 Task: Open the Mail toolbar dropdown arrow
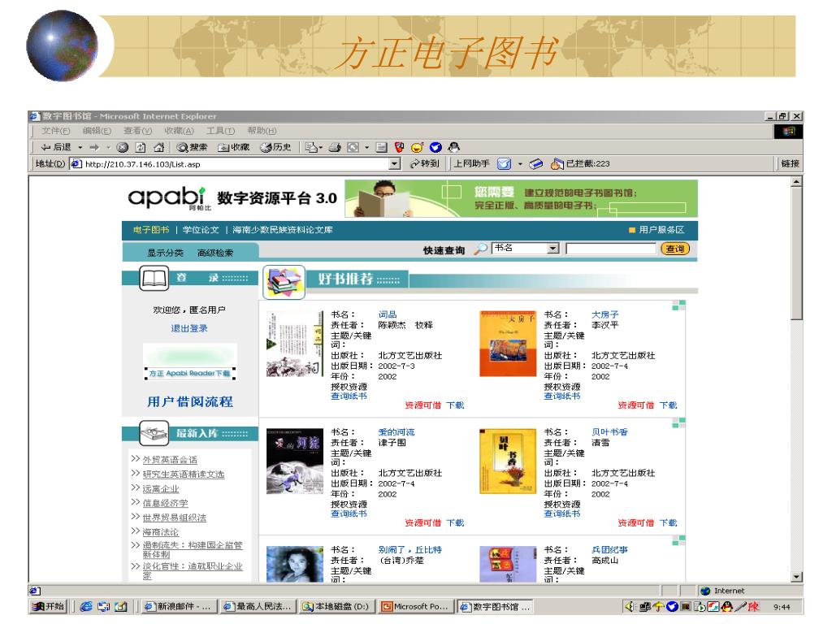click(320, 148)
